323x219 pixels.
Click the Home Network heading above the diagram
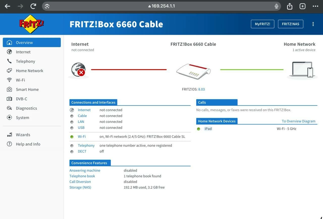click(x=300, y=44)
